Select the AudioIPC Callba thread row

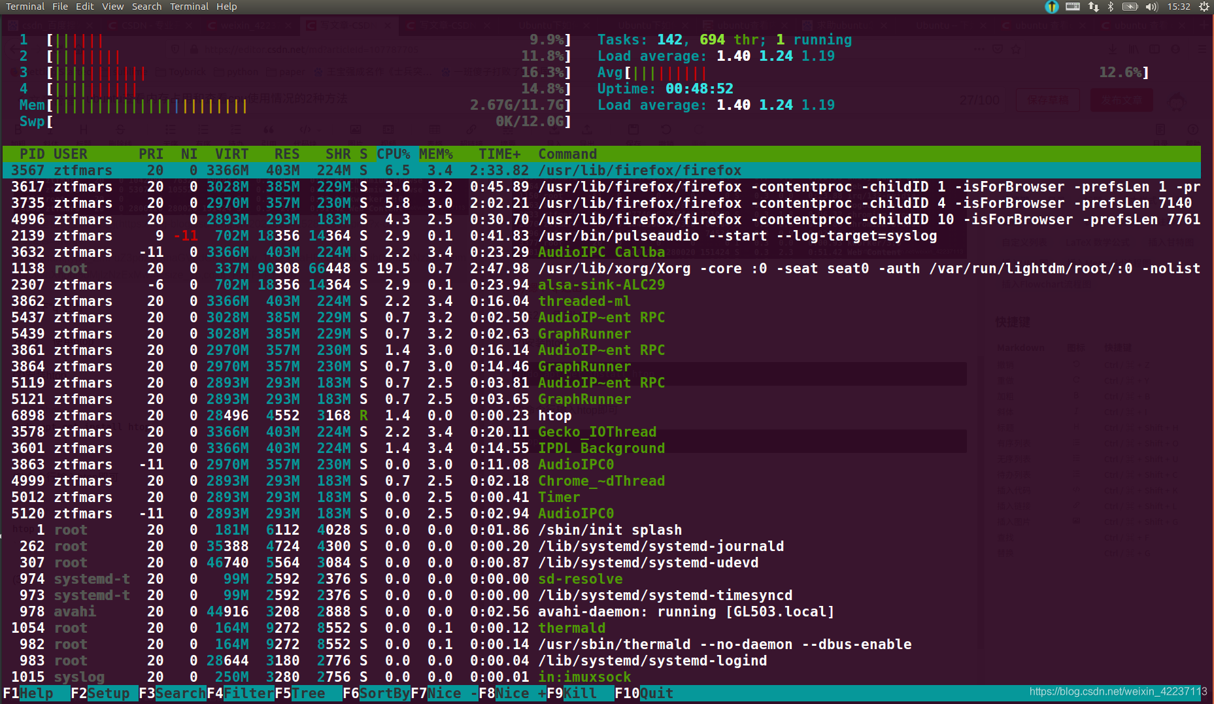pyautogui.click(x=601, y=252)
